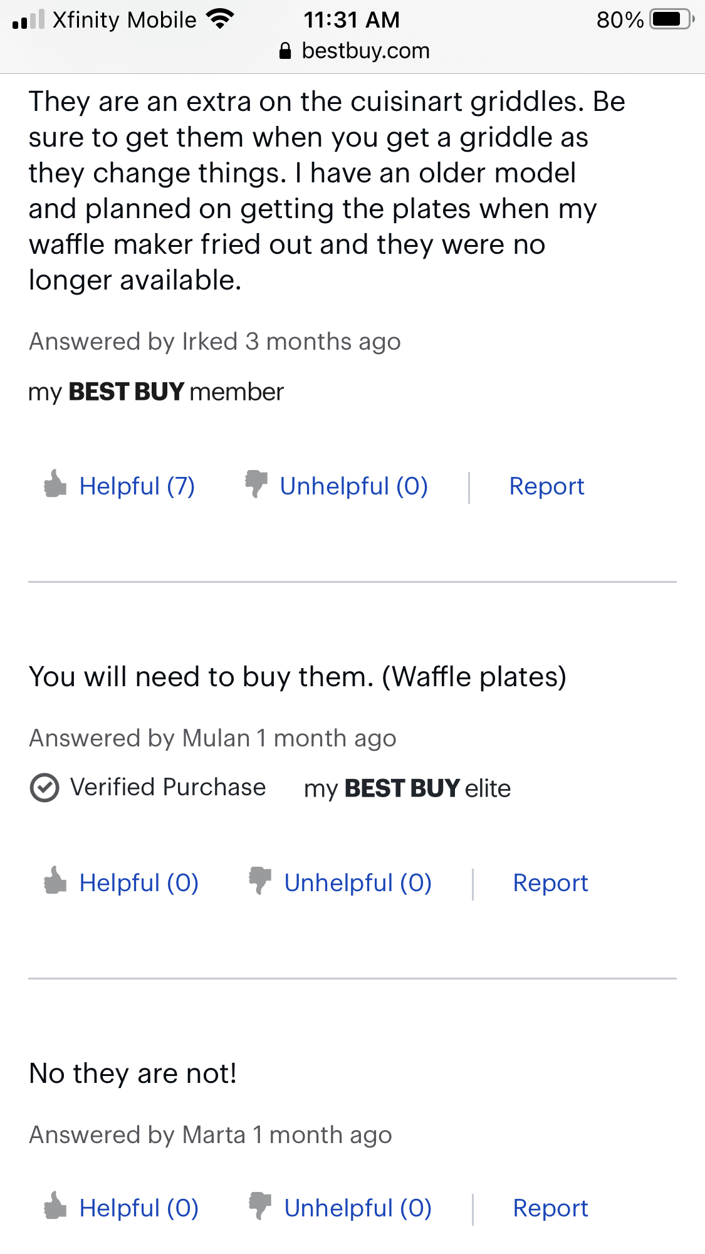
Task: Hit thumbs-up icon on Marta's answer
Action: click(x=55, y=1206)
